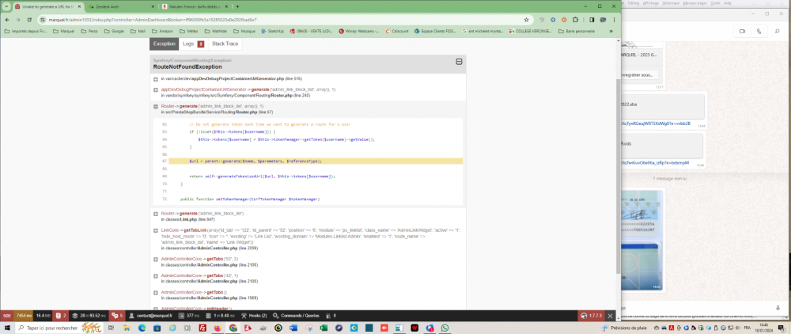Expand the appDevDebugProjectContainerUrlGenerator generate trace entry

[x=156, y=89]
